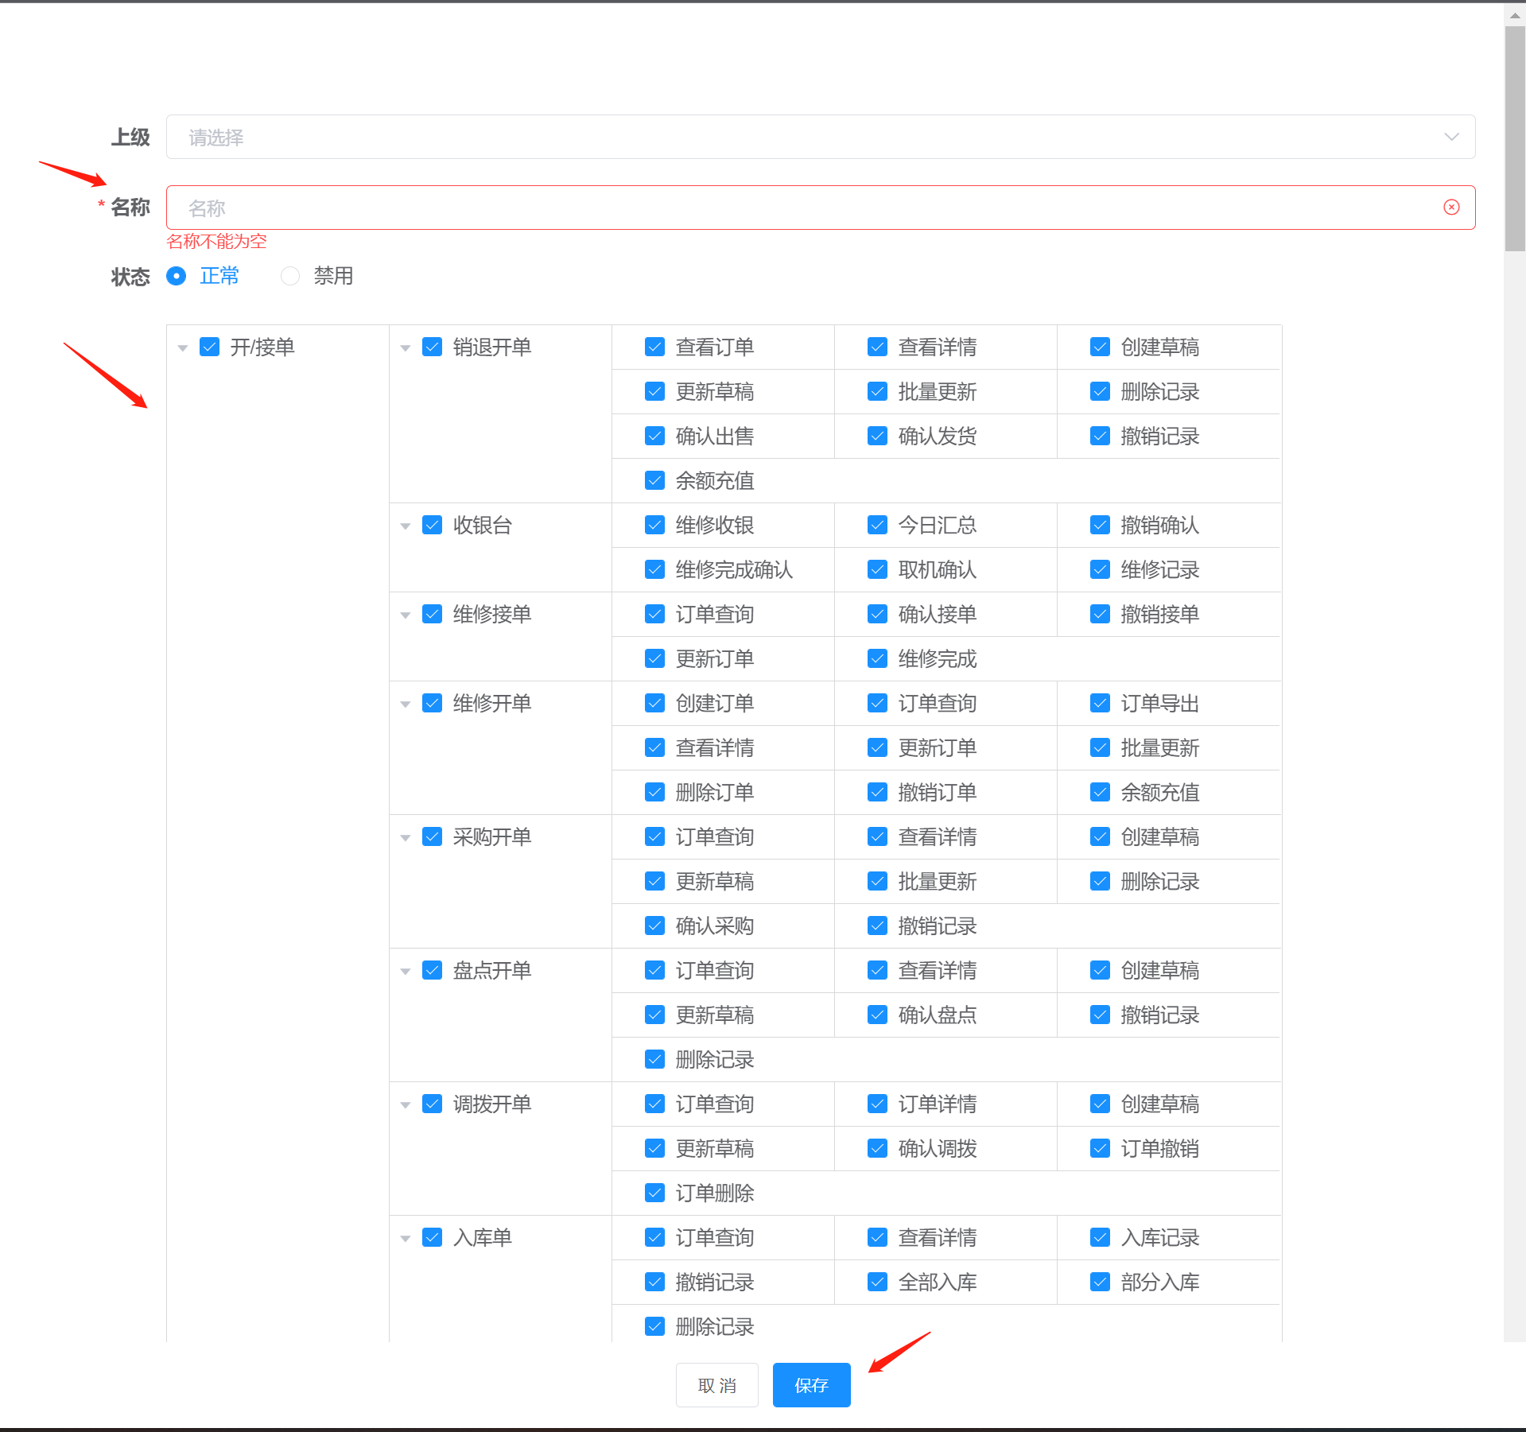Viewport: 1526px width, 1432px height.
Task: Uncheck 删除订单 permission checkbox
Action: click(655, 792)
